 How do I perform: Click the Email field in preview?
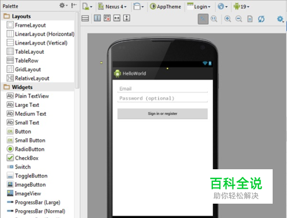[x=162, y=89]
